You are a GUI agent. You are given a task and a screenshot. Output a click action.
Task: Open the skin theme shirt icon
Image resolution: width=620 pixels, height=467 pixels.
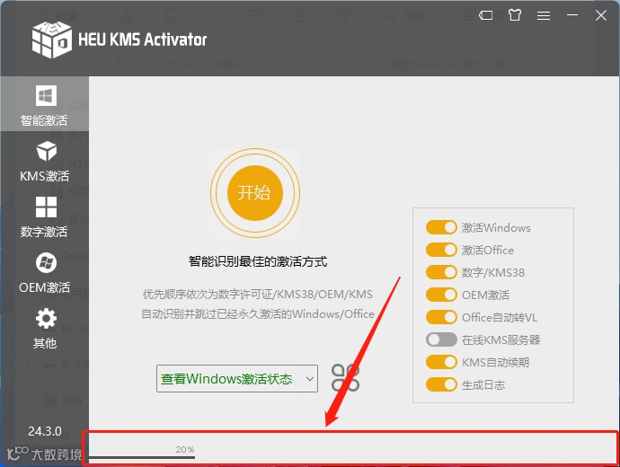(515, 15)
